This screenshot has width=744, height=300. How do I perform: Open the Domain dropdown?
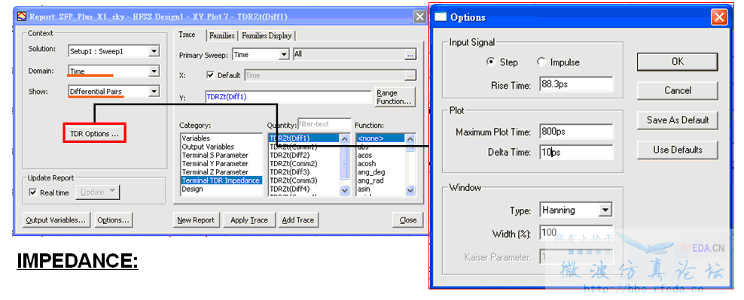[154, 71]
